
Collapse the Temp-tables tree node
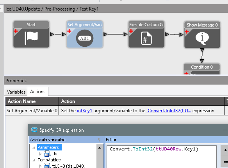(34, 160)
